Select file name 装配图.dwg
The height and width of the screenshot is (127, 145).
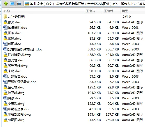pyautogui.click(x=16, y=120)
